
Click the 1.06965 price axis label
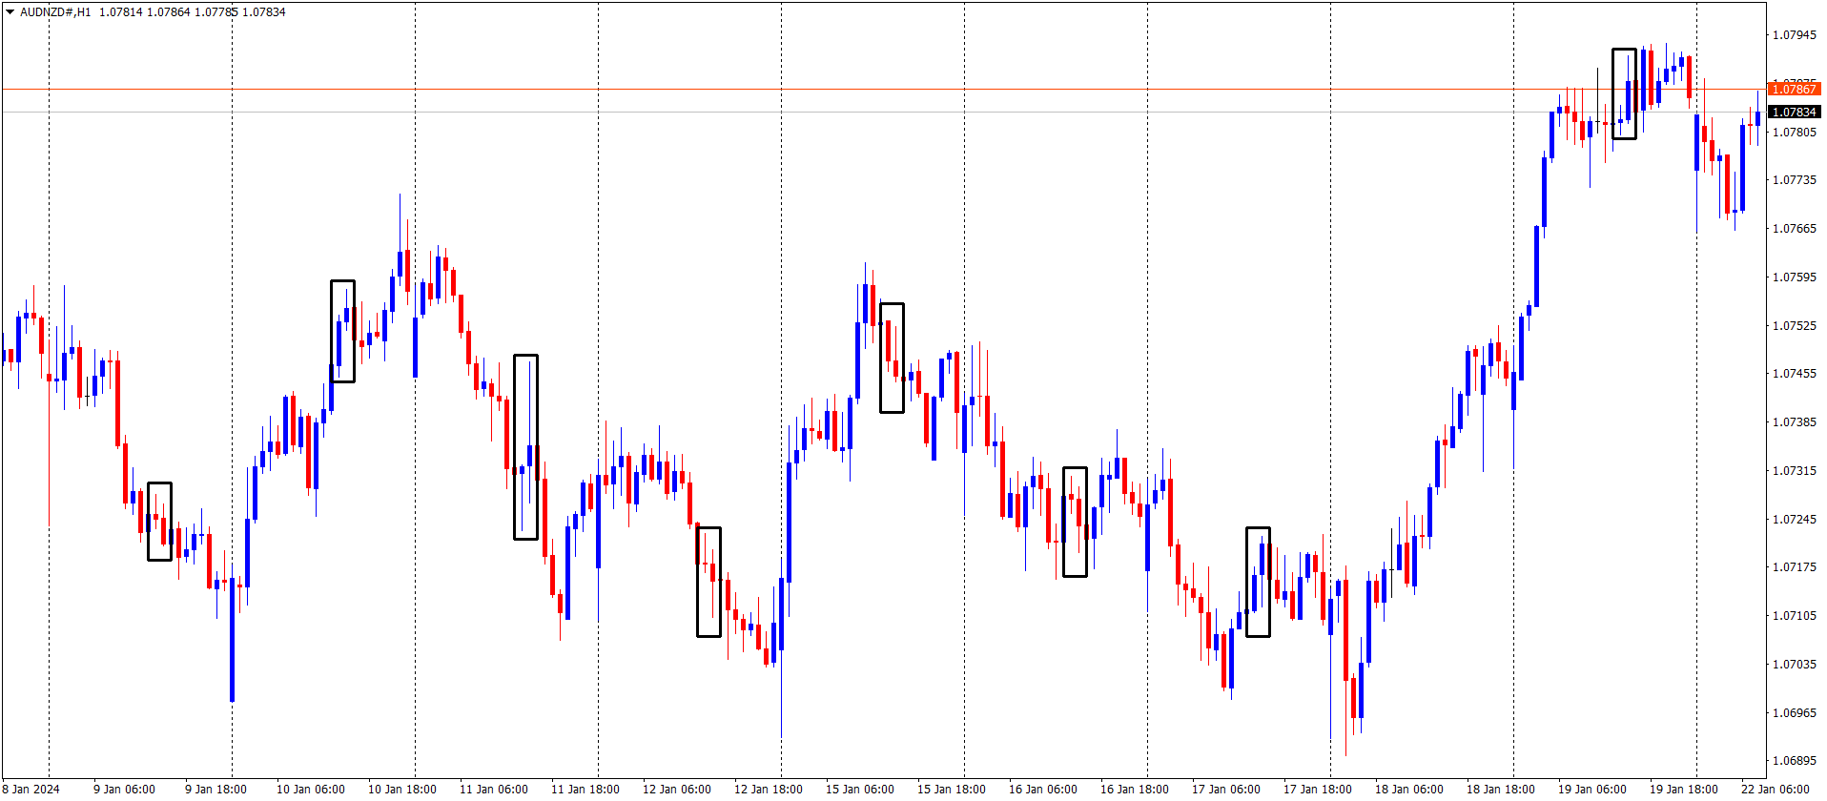tap(1794, 713)
